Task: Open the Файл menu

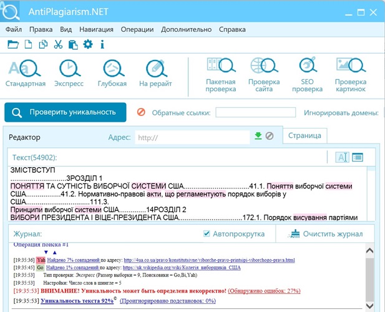Action: [x=14, y=29]
